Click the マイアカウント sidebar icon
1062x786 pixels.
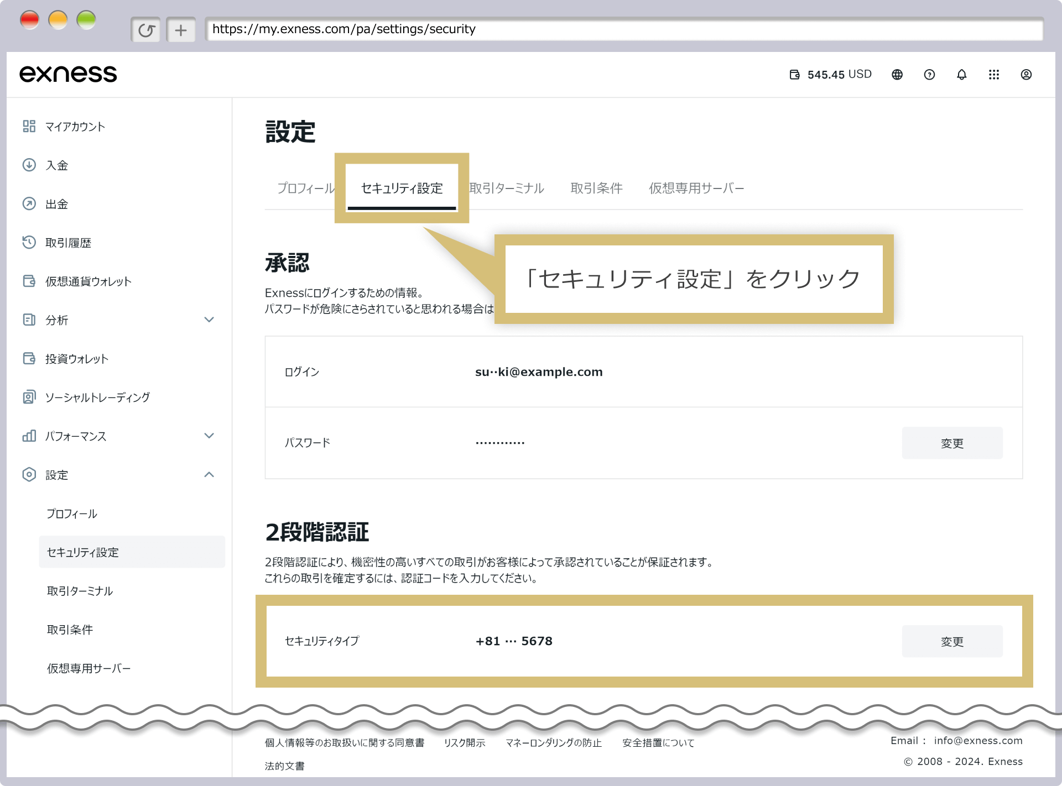[29, 127]
